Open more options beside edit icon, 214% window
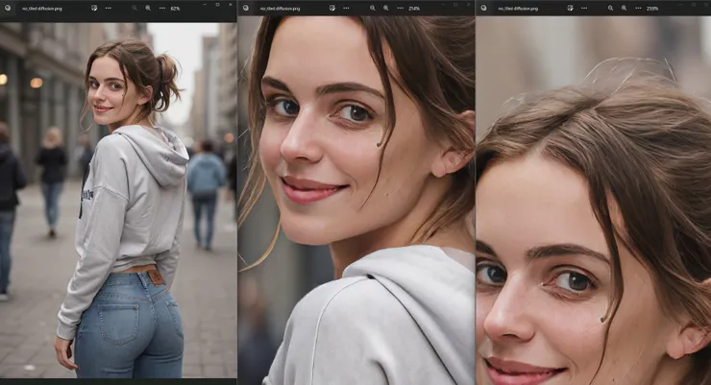711x385 pixels. tap(346, 8)
